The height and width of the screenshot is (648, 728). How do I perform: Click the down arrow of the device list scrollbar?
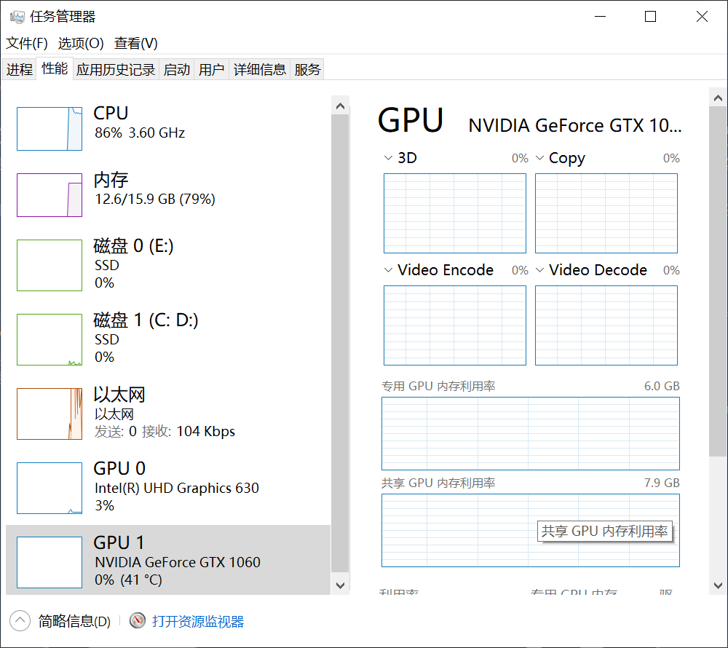click(340, 585)
